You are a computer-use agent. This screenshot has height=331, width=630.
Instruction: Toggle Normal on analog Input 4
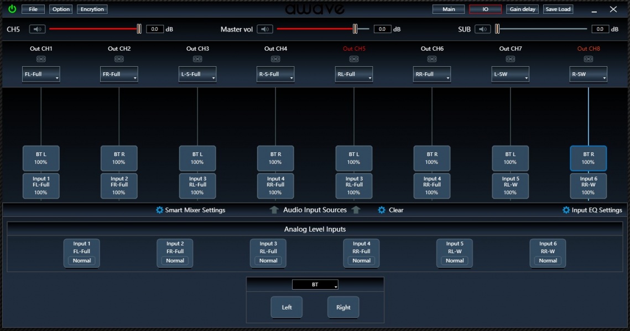[x=361, y=260]
